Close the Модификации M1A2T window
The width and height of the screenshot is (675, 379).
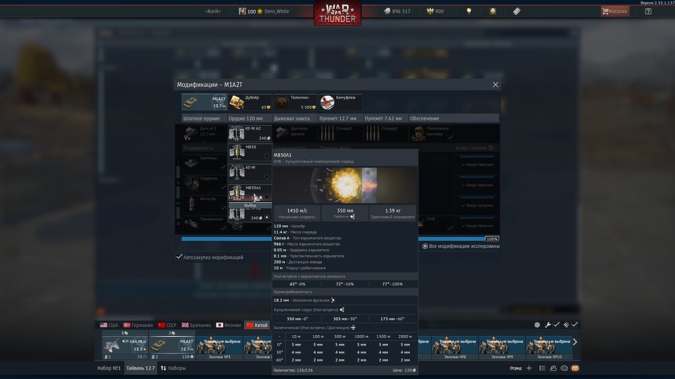pyautogui.click(x=495, y=85)
